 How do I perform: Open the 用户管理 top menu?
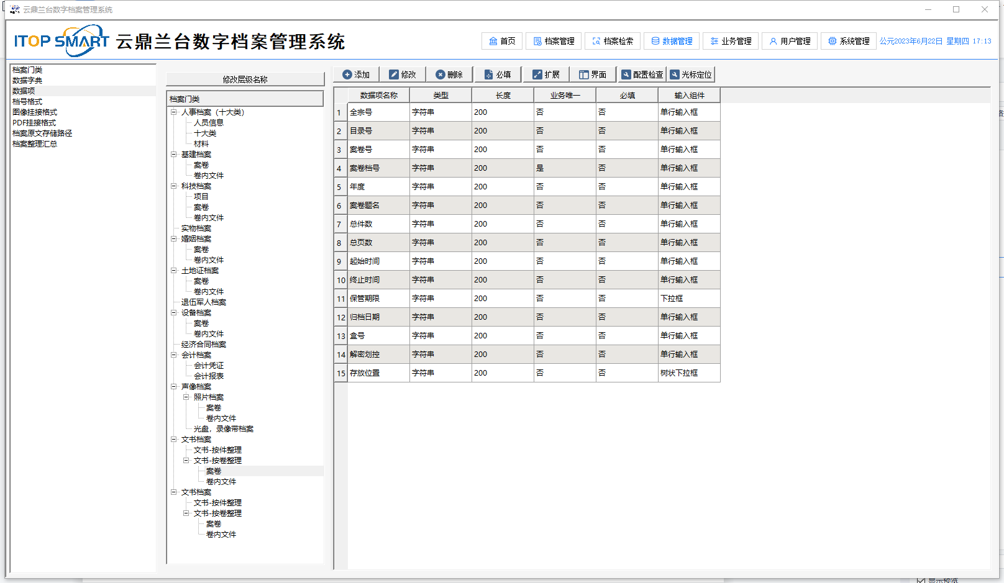point(790,41)
